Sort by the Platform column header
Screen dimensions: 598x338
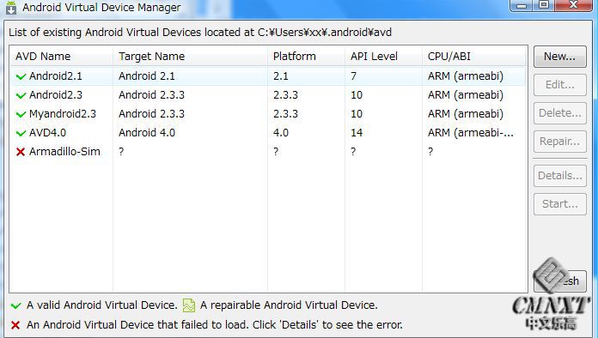306,57
